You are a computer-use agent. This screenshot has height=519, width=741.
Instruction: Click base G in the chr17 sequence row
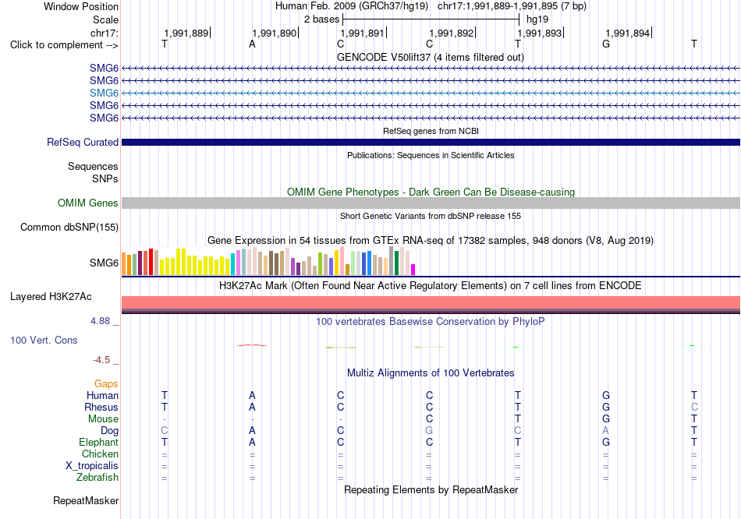pos(606,44)
